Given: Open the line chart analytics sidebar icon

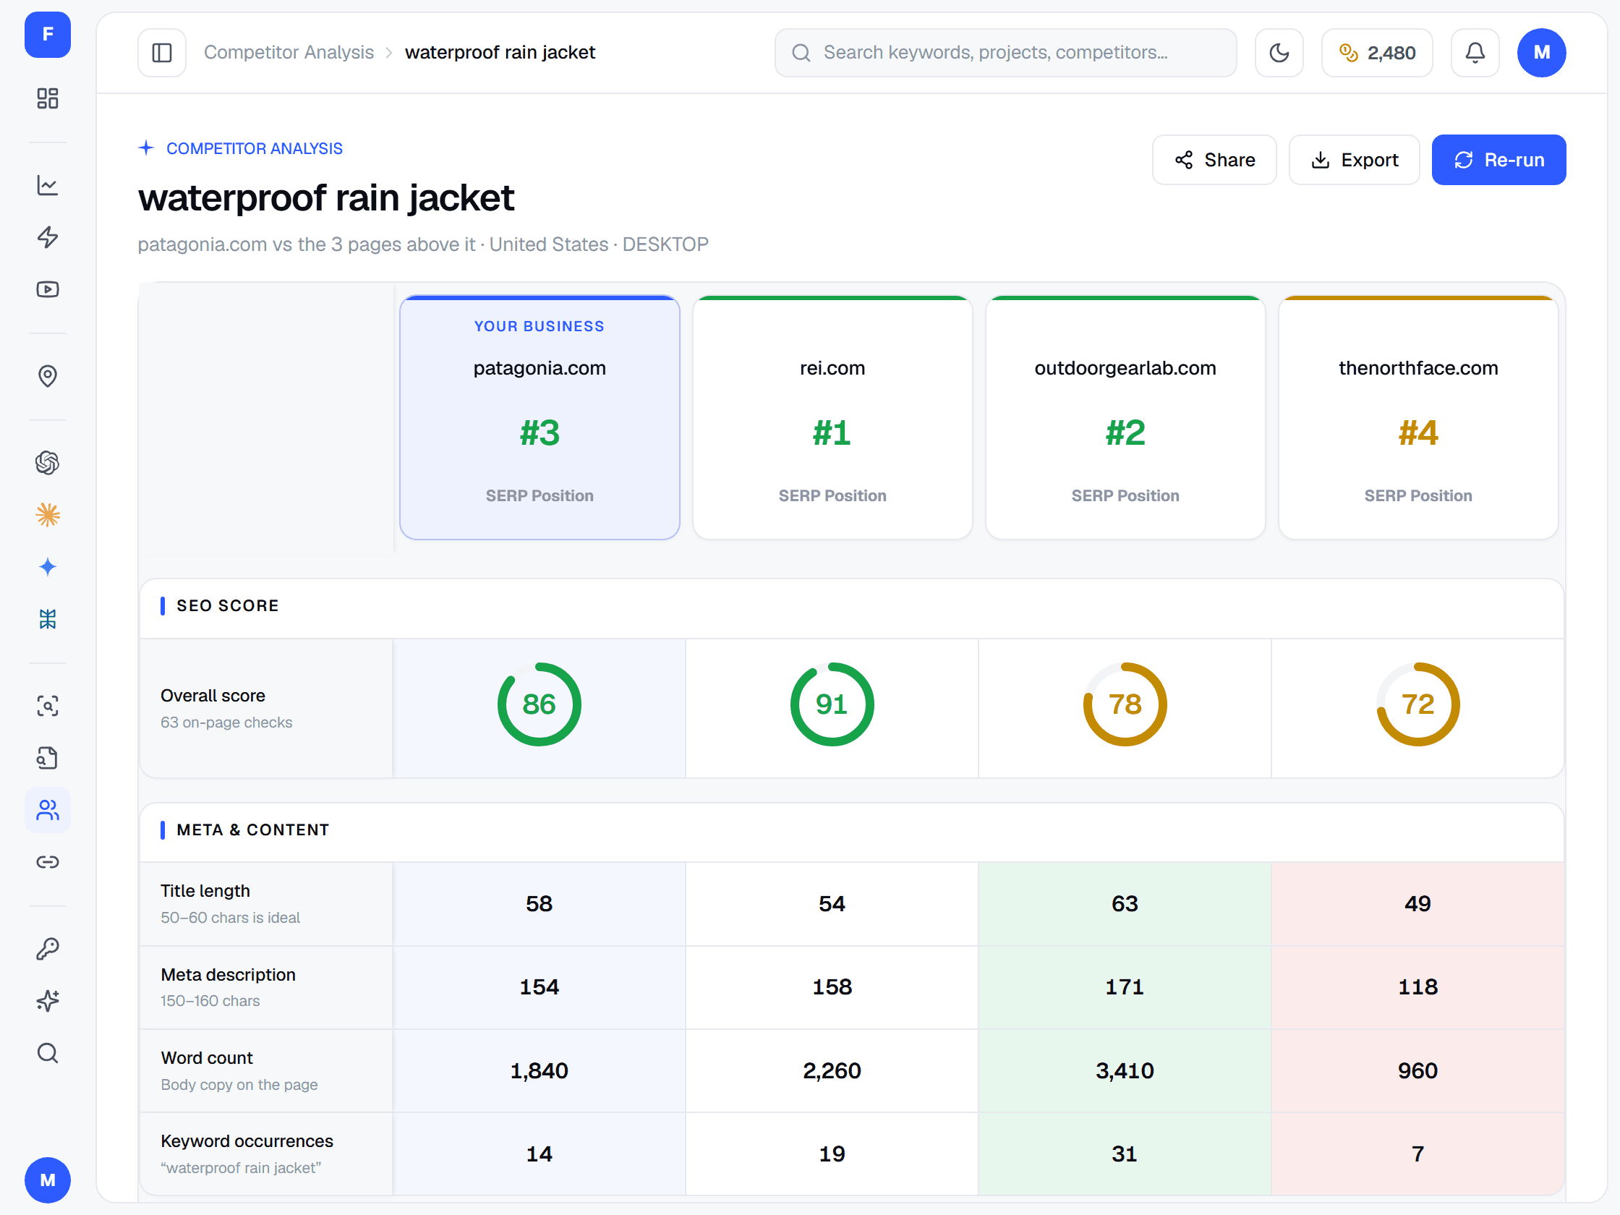Looking at the screenshot, I should [x=48, y=185].
